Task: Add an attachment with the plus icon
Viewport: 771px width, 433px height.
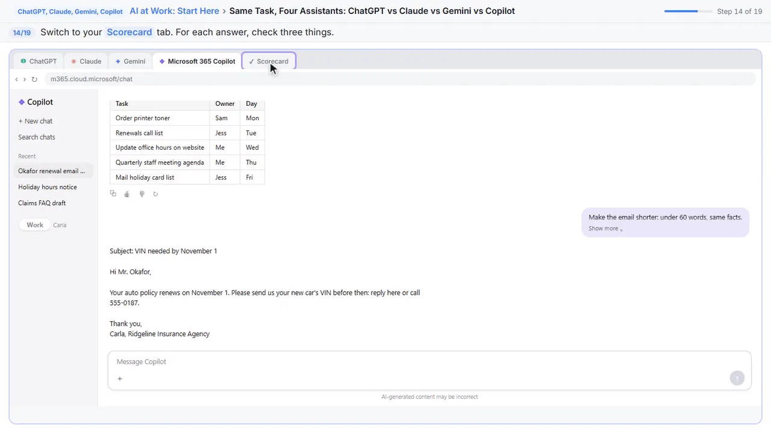Action: (x=120, y=379)
